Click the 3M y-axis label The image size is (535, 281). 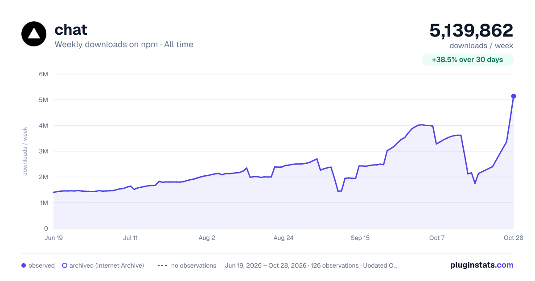point(44,151)
